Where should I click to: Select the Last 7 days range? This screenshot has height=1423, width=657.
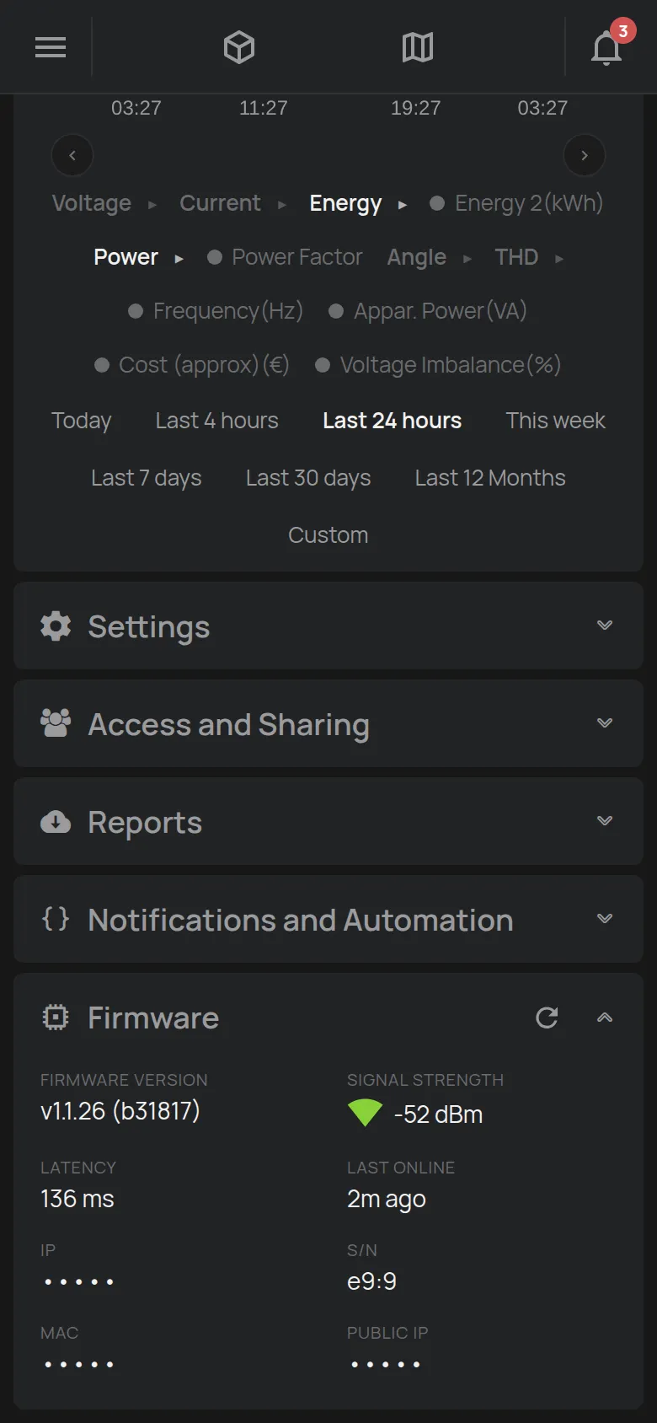tap(147, 478)
